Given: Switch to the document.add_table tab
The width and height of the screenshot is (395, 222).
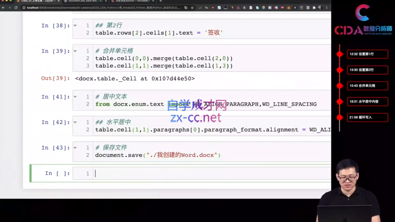Looking at the screenshot, I should tap(85, 1).
